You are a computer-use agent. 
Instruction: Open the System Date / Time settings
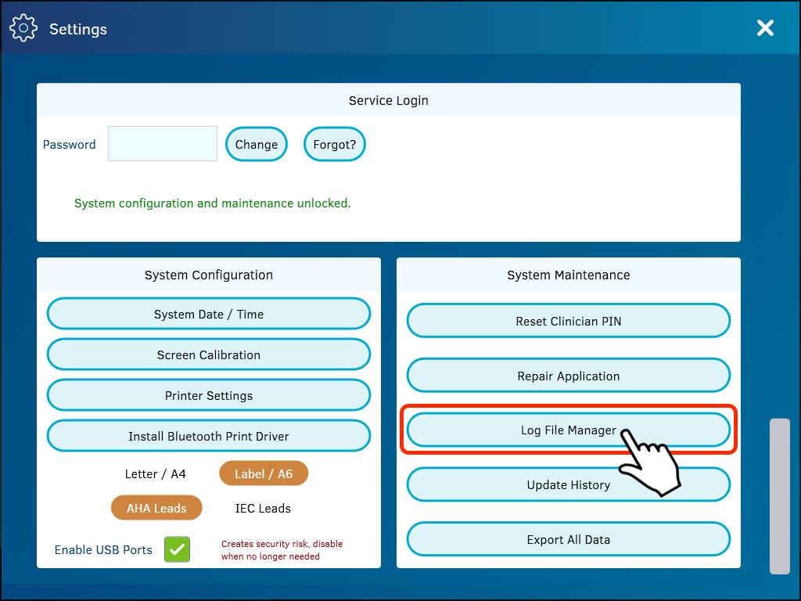pyautogui.click(x=208, y=313)
